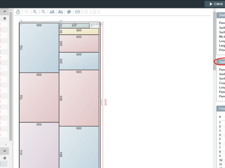Run the Calcul button
The height and width of the screenshot is (168, 225).
pos(215,4)
